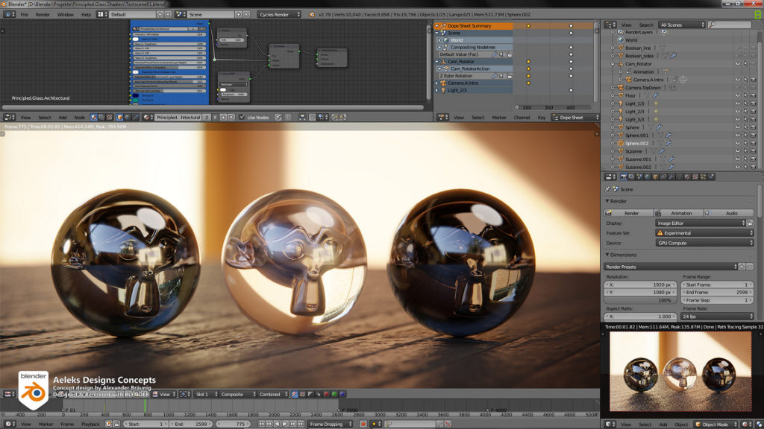Click the Camera.A.Intro camera icon in outliner
Screen dimensions: 764x429
(x=628, y=80)
